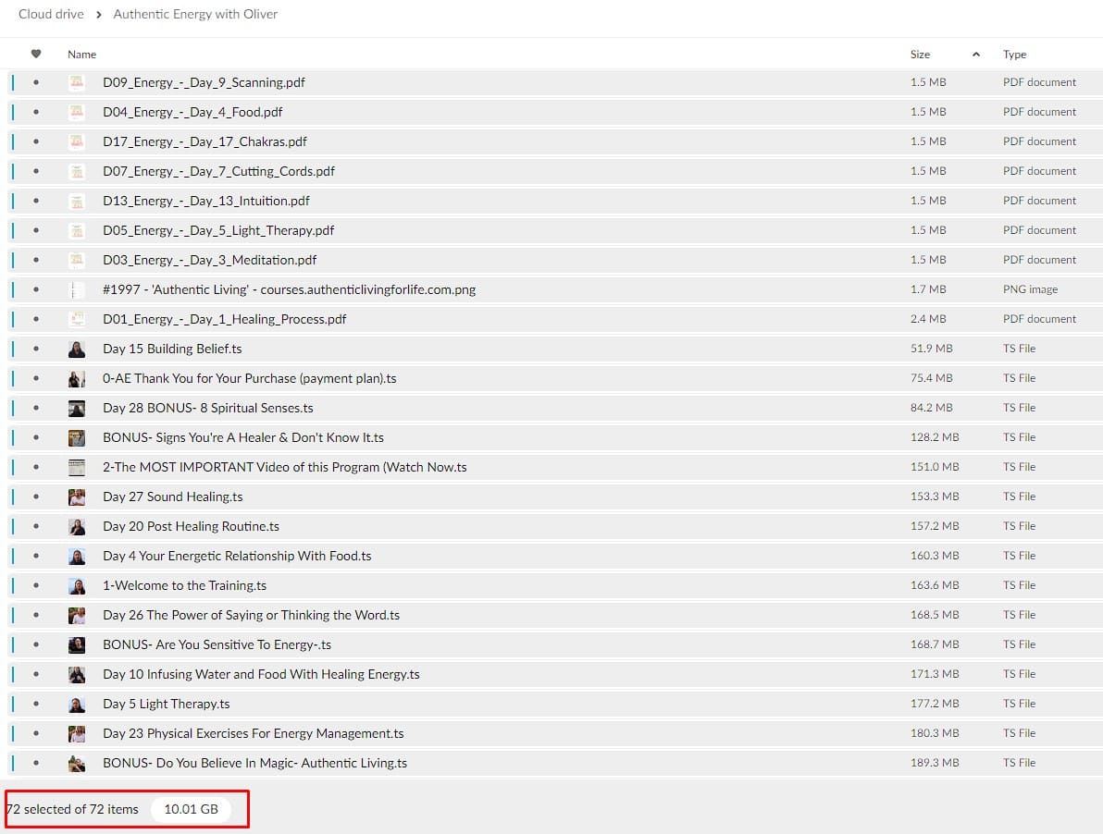Screen dimensions: 1103x834
Task: Click the image icon for the #1997 Authentic Living PNG
Action: (77, 289)
